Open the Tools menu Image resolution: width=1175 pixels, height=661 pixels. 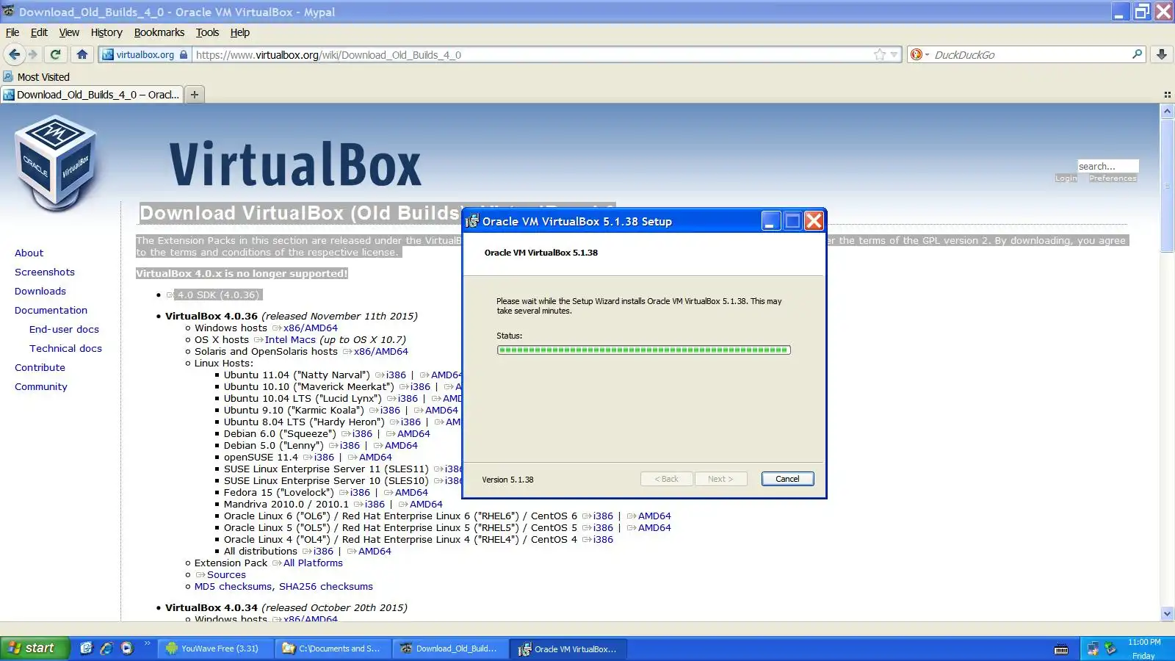pos(207,32)
